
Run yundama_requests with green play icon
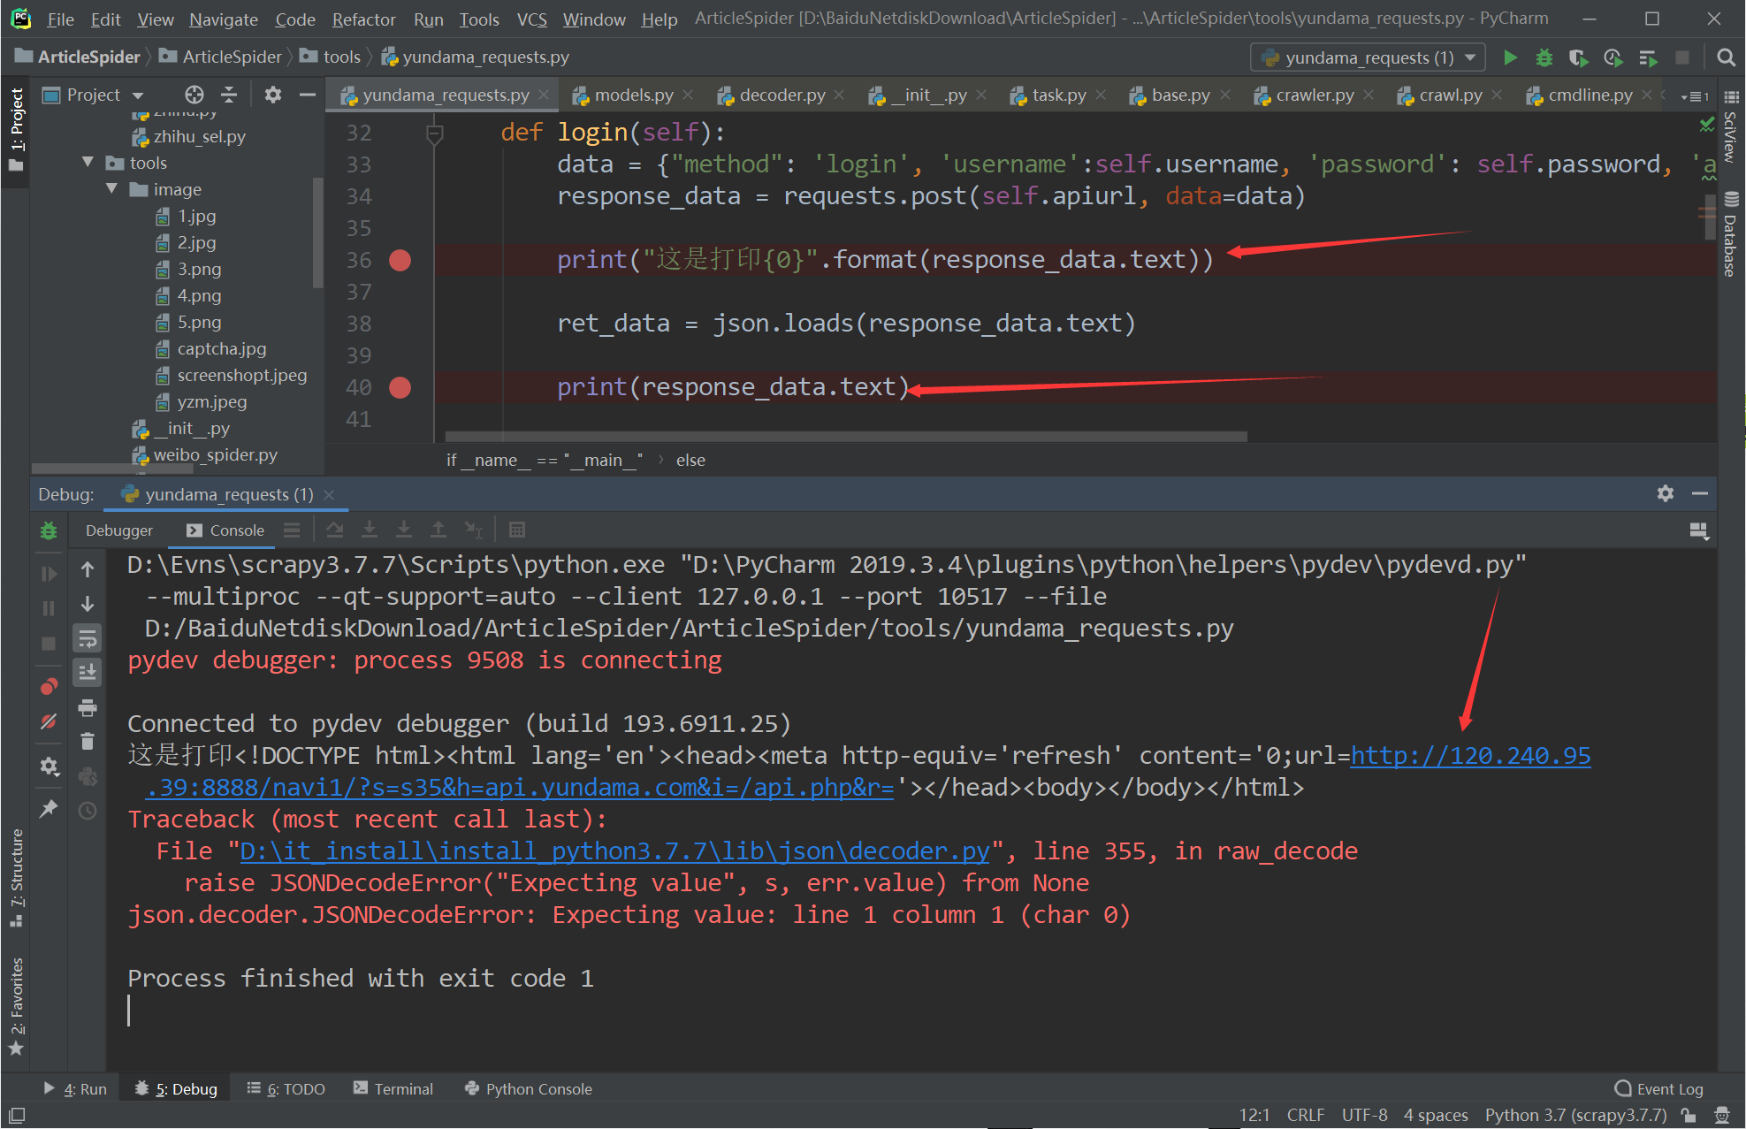pyautogui.click(x=1510, y=57)
